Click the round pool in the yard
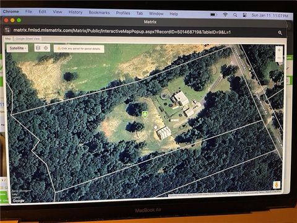The height and width of the screenshot is (223, 297). pos(164,96)
